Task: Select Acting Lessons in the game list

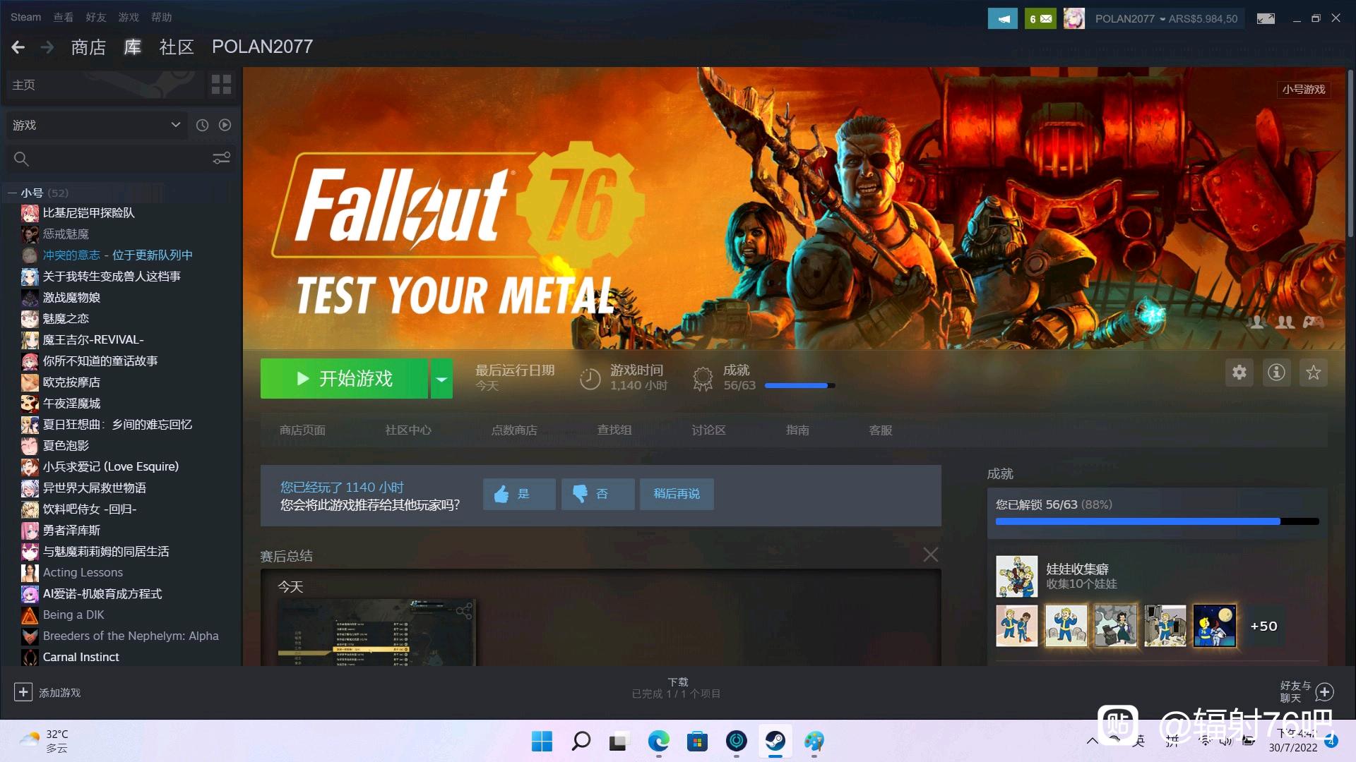Action: point(83,572)
